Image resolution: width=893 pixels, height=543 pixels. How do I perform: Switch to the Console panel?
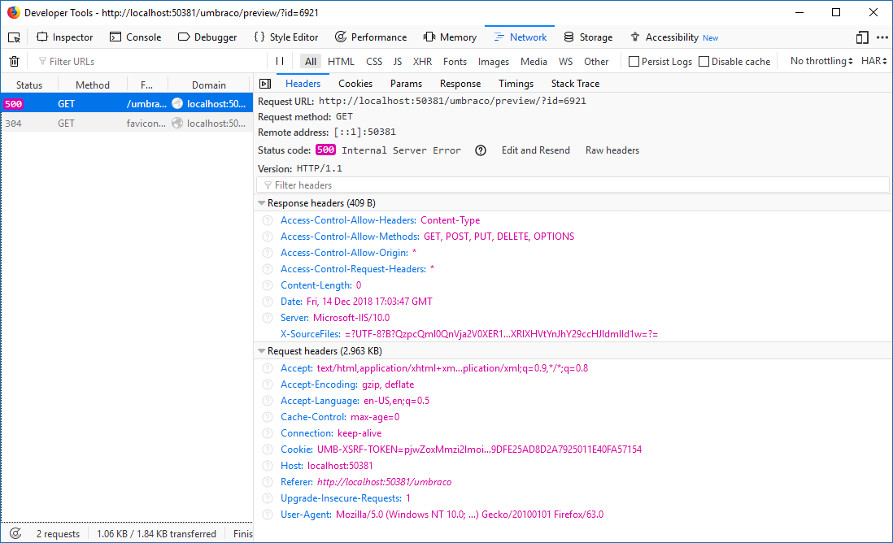pos(136,37)
